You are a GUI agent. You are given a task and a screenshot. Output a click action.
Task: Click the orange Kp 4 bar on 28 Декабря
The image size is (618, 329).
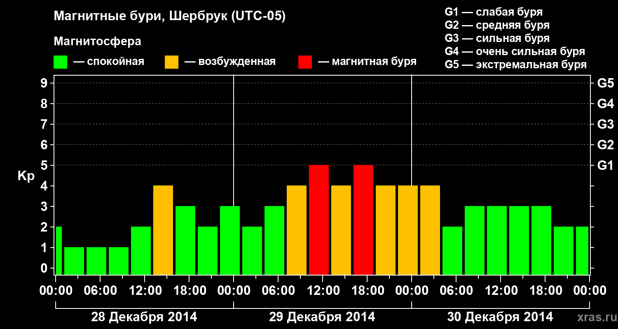pyautogui.click(x=163, y=230)
